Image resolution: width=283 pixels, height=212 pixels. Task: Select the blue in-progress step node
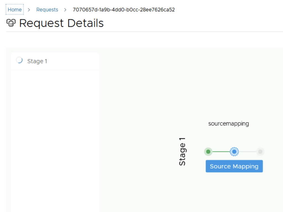[234, 152]
